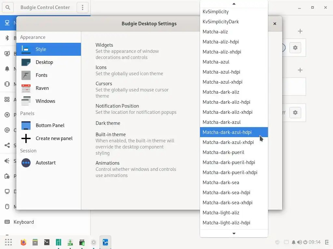333x249 pixels.
Task: Click lower plus button in Control Center
Action: [x=300, y=70]
